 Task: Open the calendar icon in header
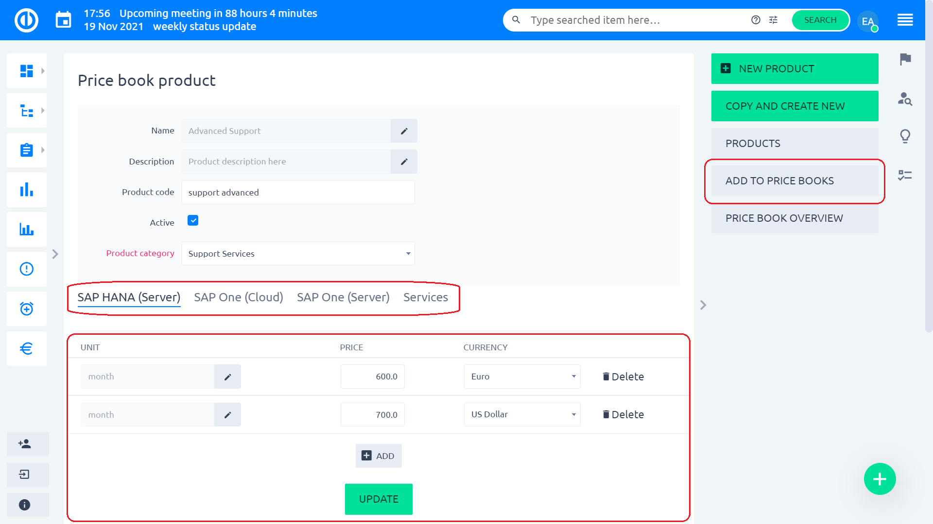pos(63,20)
